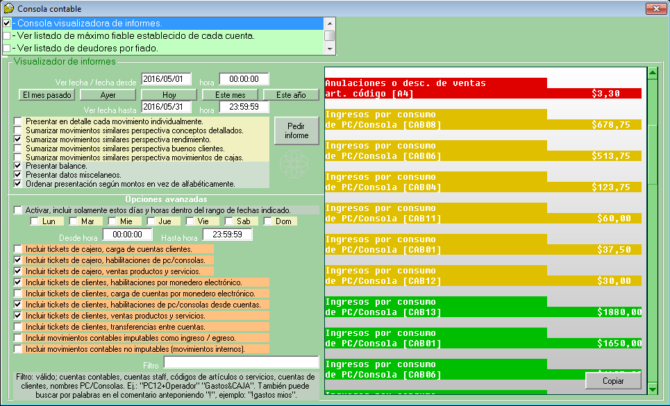The width and height of the screenshot is (670, 406).
Task: Check the Mar day checkbox
Action: pyautogui.click(x=74, y=221)
